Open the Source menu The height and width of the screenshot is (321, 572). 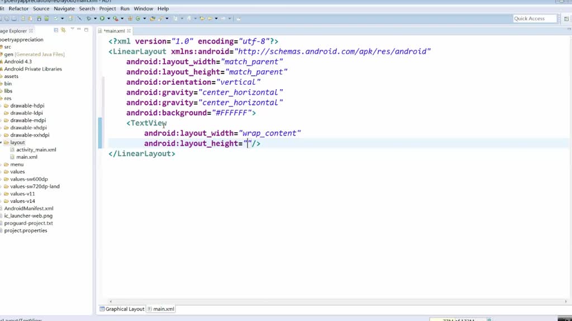41,8
